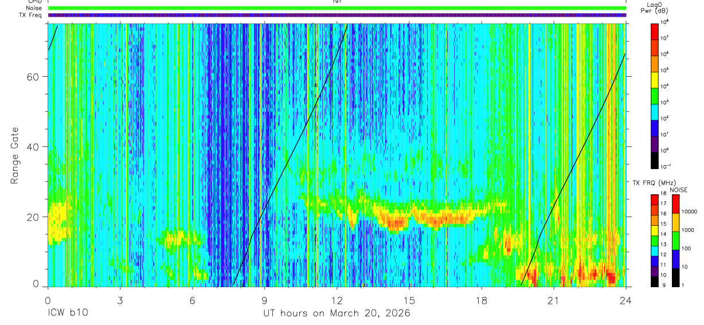Pick the red top segment of the TX FRQ colorbar

(655, 200)
